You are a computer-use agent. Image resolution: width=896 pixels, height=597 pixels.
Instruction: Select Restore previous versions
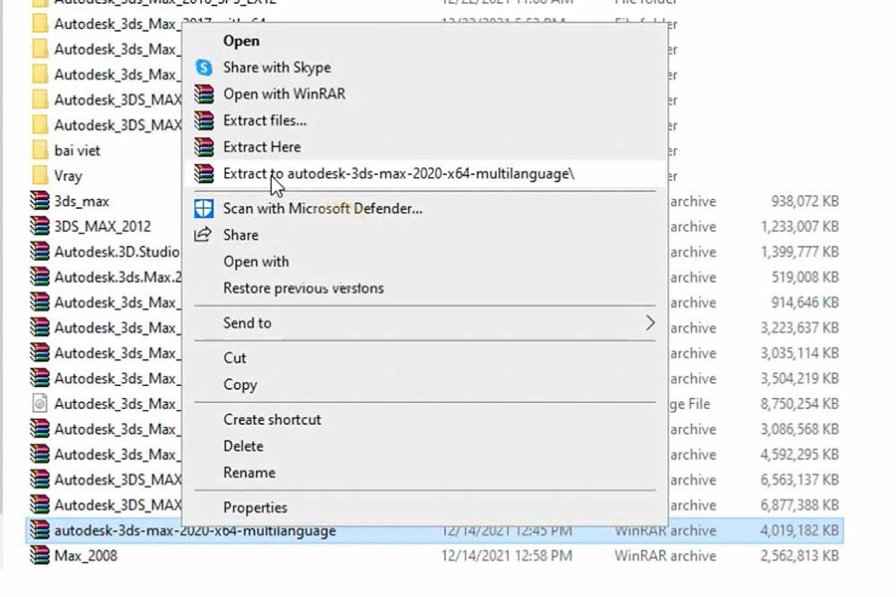pos(304,288)
